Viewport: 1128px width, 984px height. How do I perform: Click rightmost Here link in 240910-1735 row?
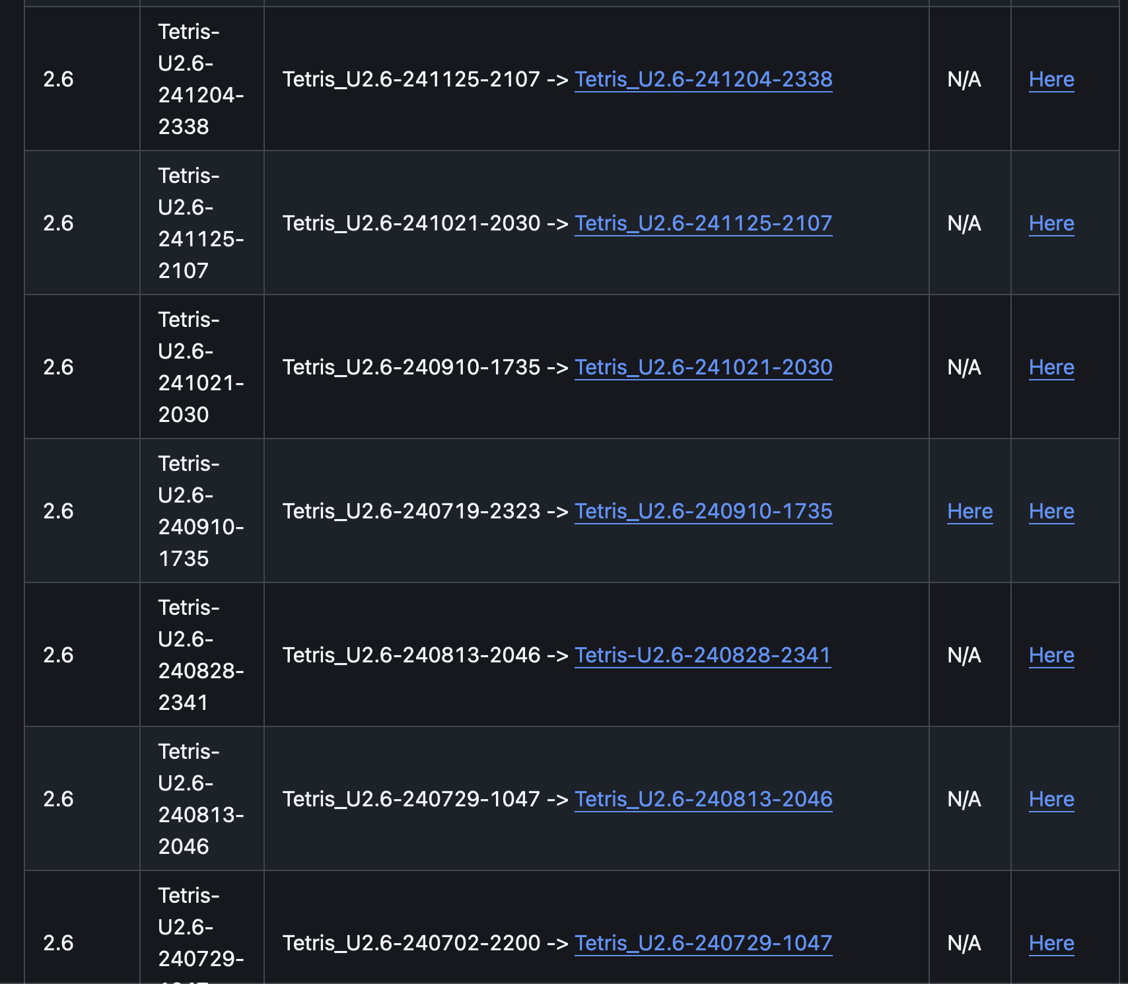pyautogui.click(x=1051, y=511)
